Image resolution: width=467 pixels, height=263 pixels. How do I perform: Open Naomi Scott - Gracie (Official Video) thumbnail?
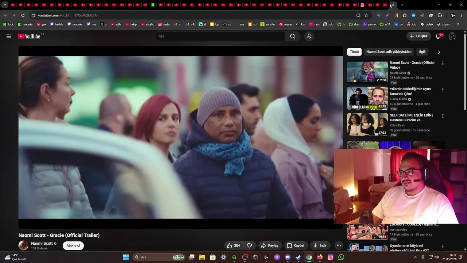(367, 72)
